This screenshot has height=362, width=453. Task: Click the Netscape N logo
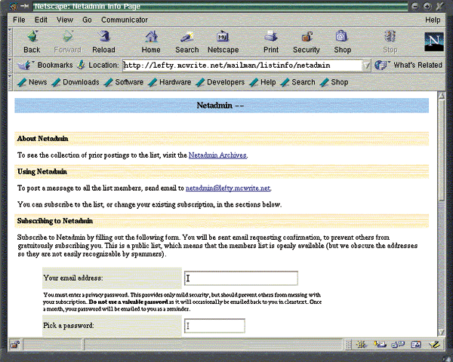433,41
